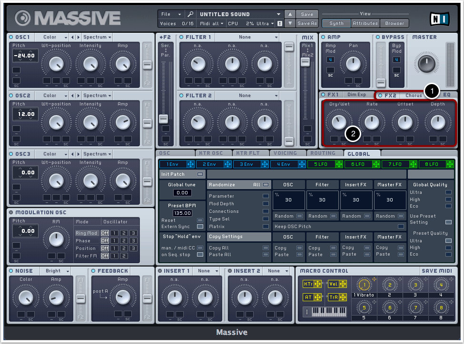Click the magnifying glass search icon
This screenshot has width=464, height=344.
pyautogui.click(x=190, y=14)
